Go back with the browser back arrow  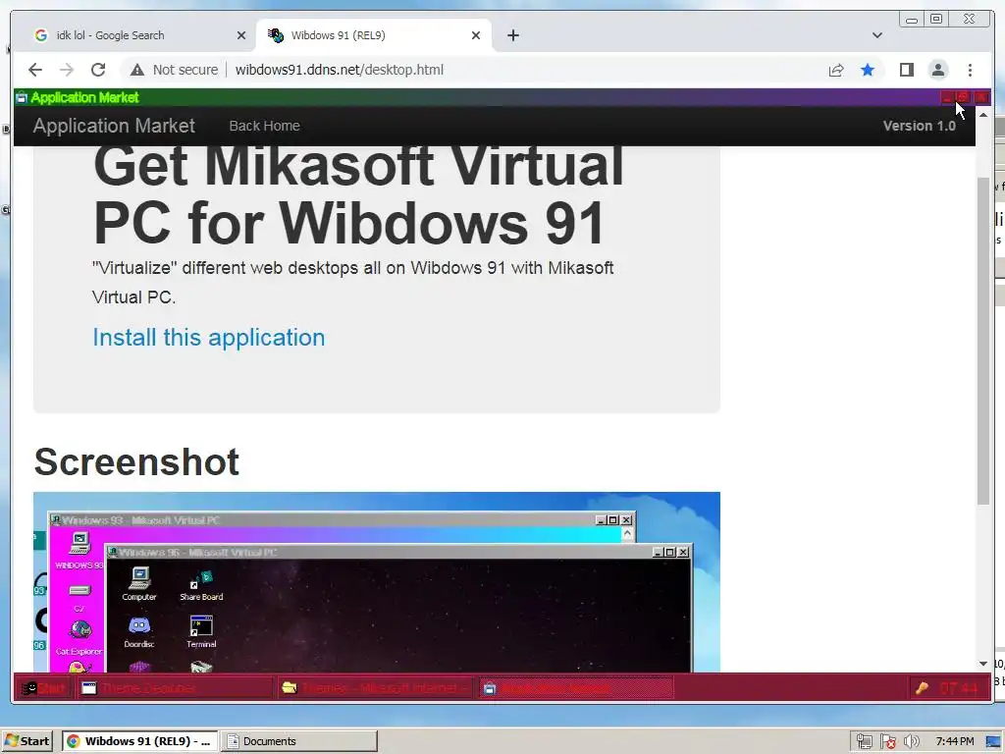[x=35, y=70]
